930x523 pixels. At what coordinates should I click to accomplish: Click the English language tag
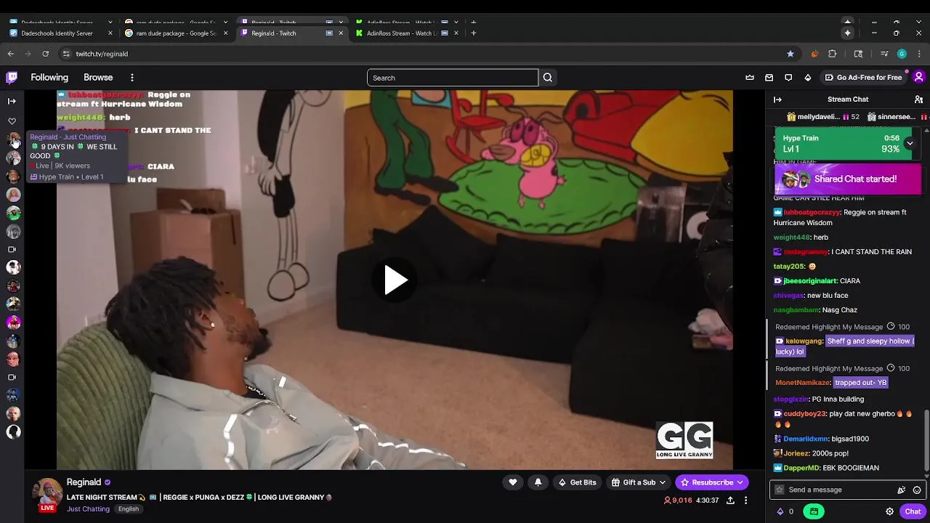coord(129,509)
